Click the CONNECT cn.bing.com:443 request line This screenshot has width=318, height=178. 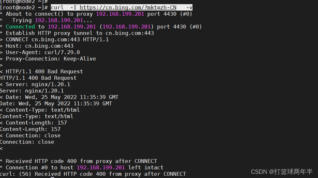click(54, 40)
